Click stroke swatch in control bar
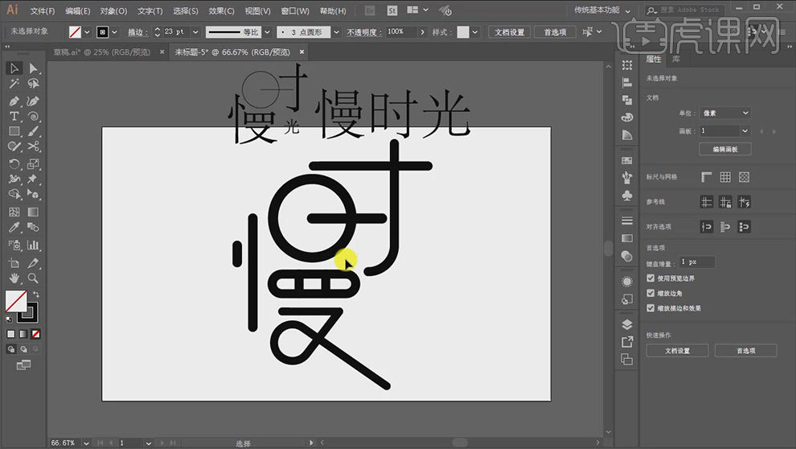The width and height of the screenshot is (796, 449). [x=102, y=32]
